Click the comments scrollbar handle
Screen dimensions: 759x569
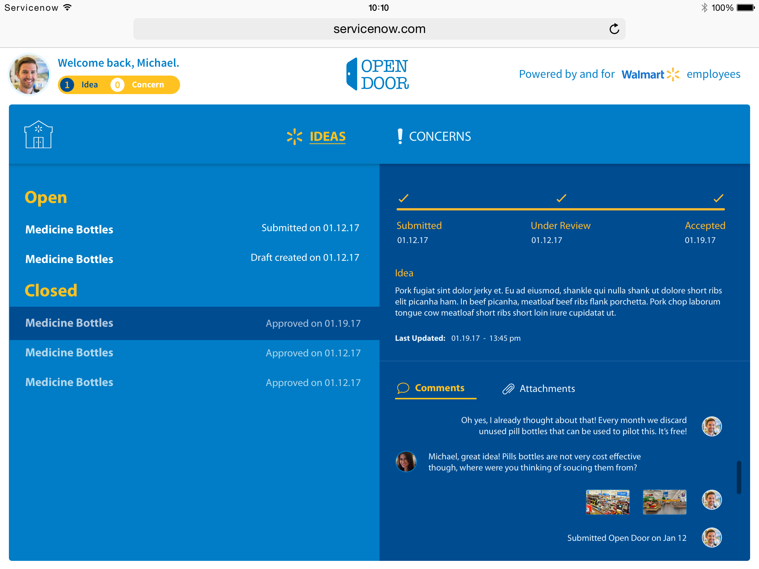[x=739, y=477]
